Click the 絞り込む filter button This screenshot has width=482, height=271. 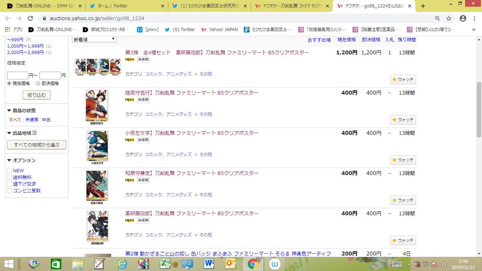[37, 95]
